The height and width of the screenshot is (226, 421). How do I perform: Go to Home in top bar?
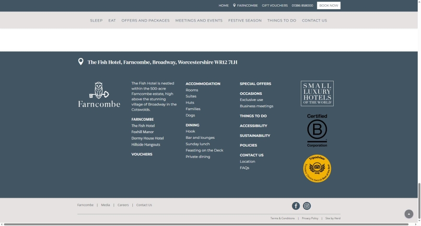(223, 5)
